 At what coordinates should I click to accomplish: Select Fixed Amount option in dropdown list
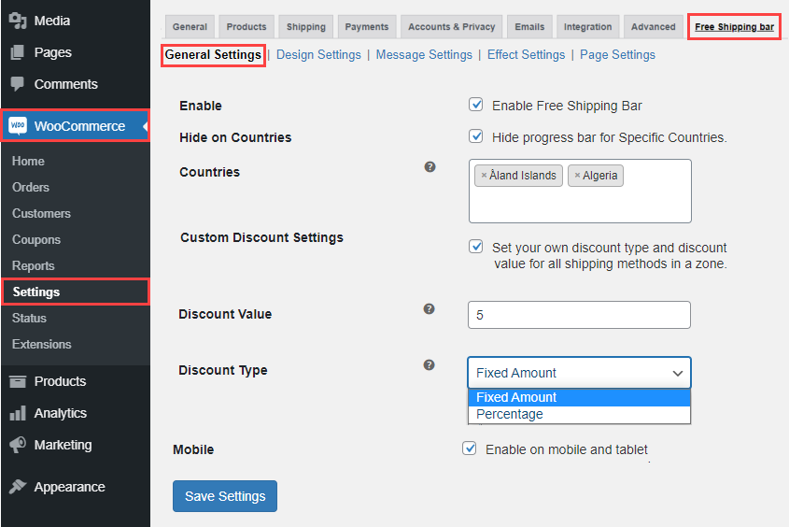(516, 397)
